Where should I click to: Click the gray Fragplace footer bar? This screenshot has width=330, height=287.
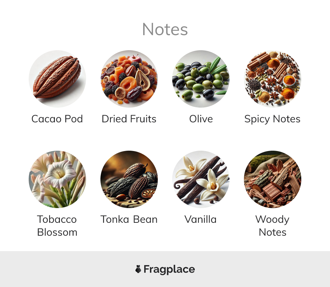coord(165,269)
